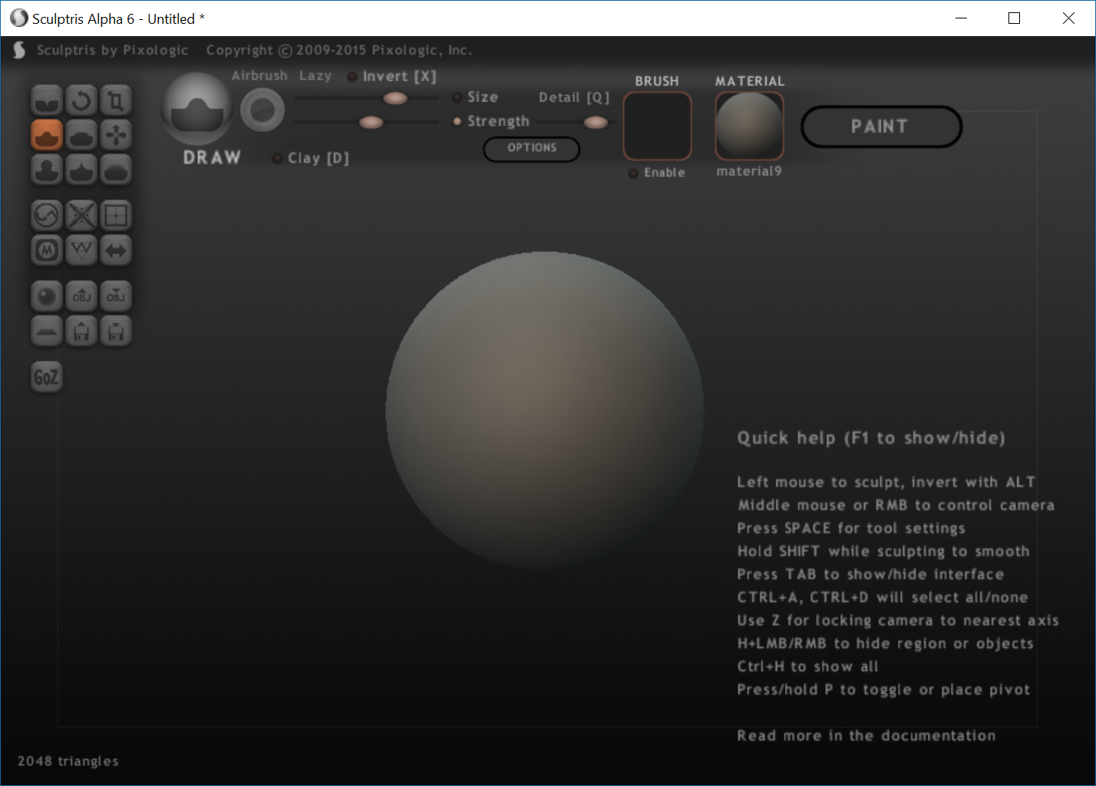This screenshot has width=1096, height=786.
Task: Click the Strength slider handle
Action: [371, 122]
